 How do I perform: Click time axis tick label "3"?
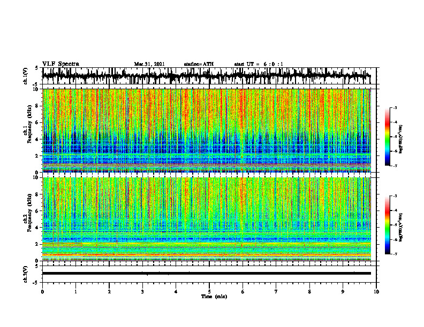[142, 292]
